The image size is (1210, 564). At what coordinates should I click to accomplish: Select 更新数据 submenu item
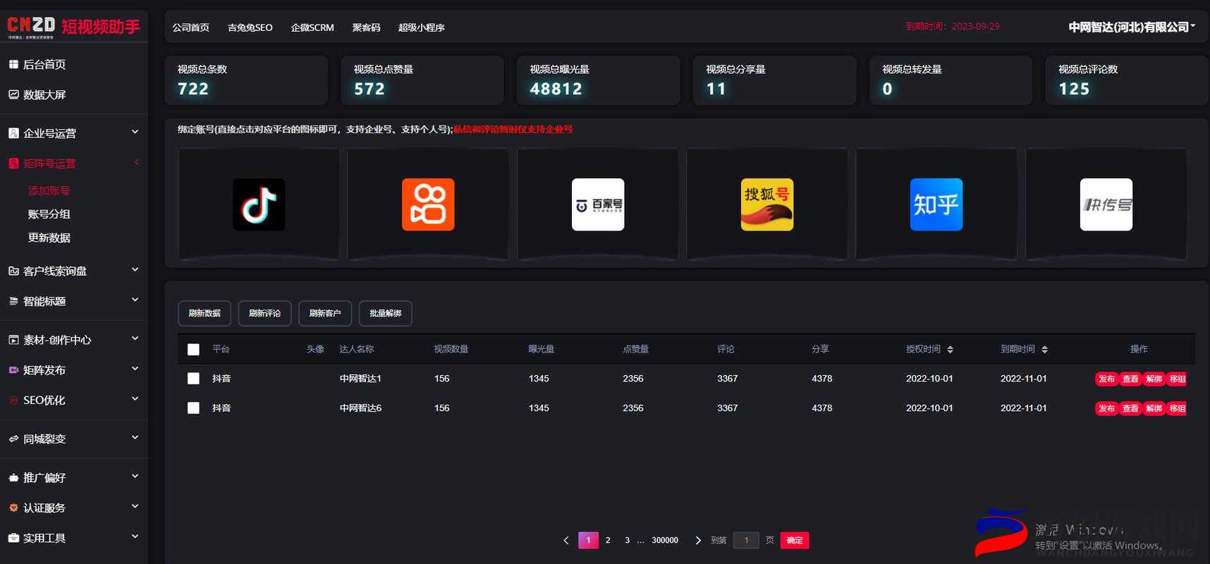49,238
